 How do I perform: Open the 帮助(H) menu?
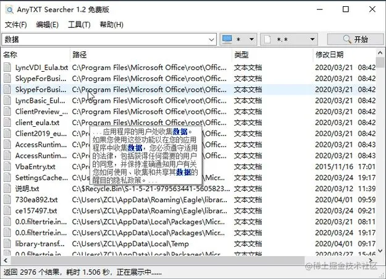[x=112, y=25]
